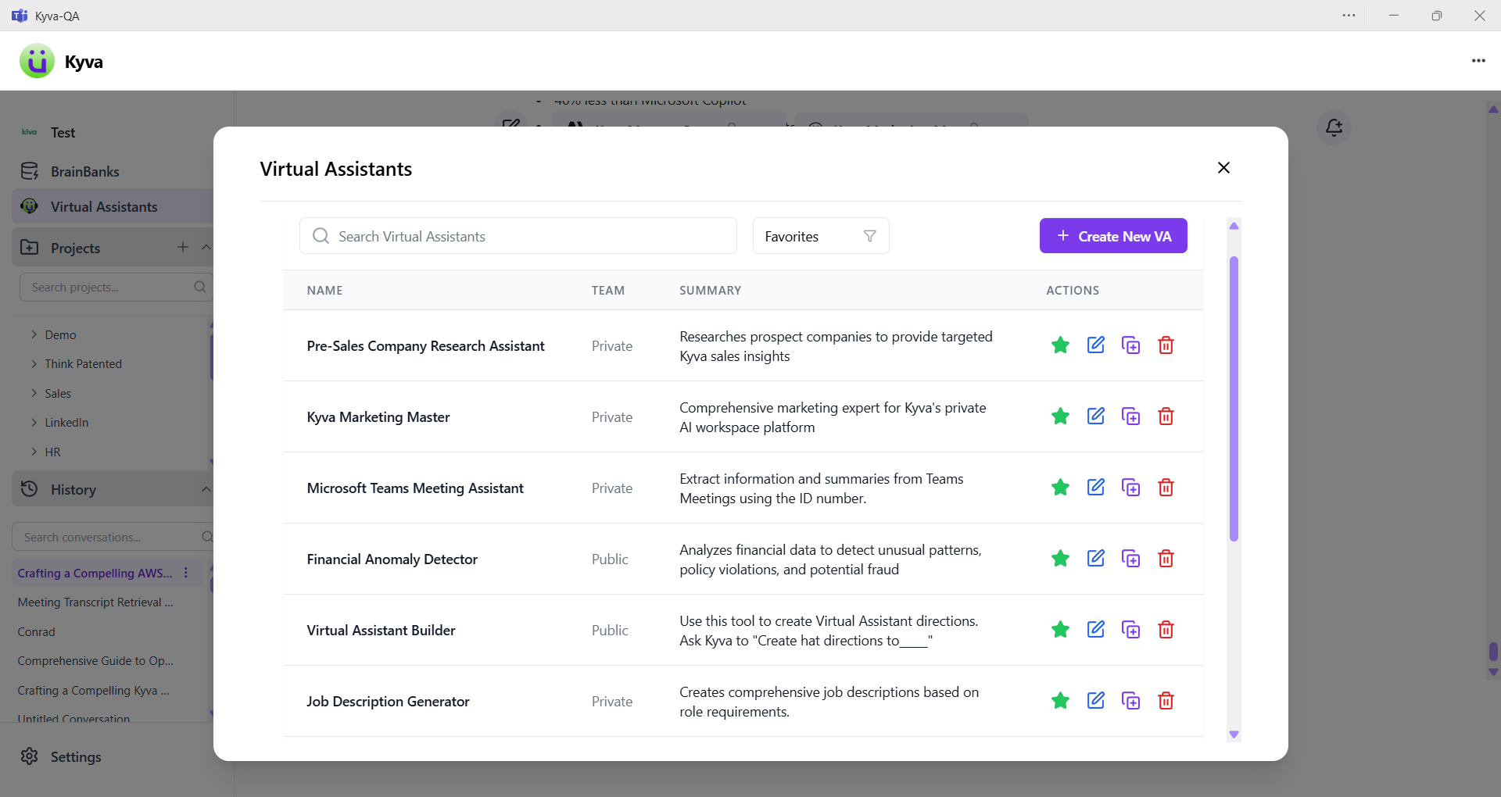The image size is (1501, 797).
Task: Open Kyva header more options menu
Action: (x=1478, y=61)
